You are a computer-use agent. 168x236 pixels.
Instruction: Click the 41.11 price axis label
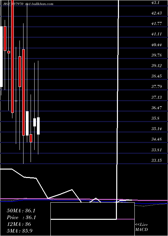coord(157,34)
